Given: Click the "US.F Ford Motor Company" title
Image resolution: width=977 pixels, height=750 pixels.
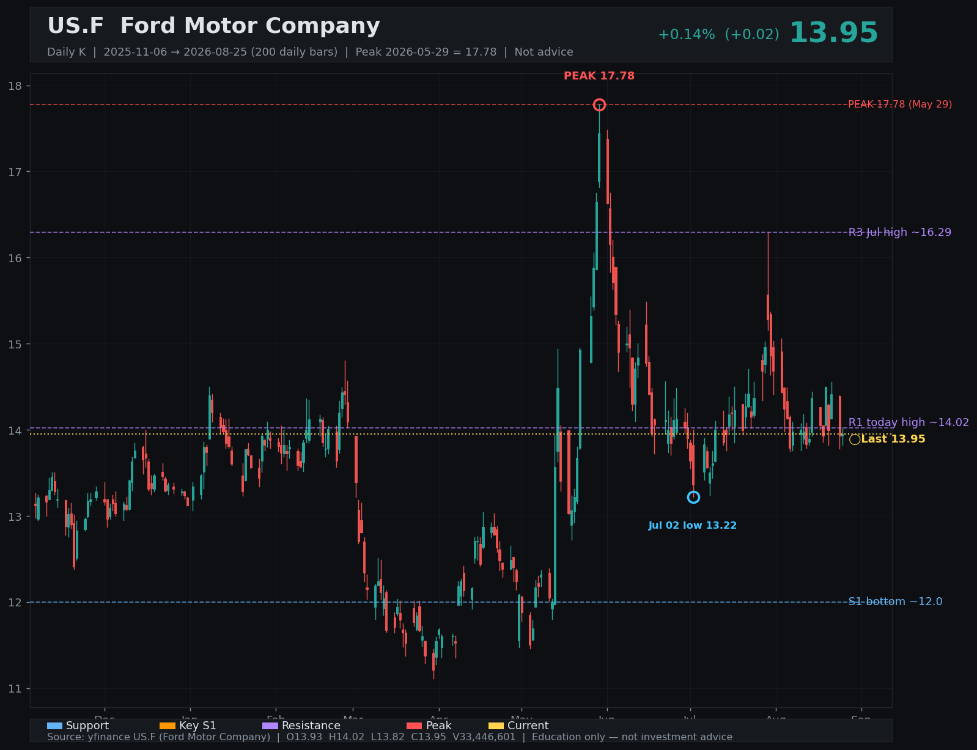Looking at the screenshot, I should coord(213,26).
